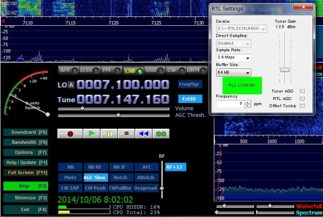The width and height of the screenshot is (323, 217).
Task: Rewind using blue double-arrow icon
Action: tap(143, 134)
